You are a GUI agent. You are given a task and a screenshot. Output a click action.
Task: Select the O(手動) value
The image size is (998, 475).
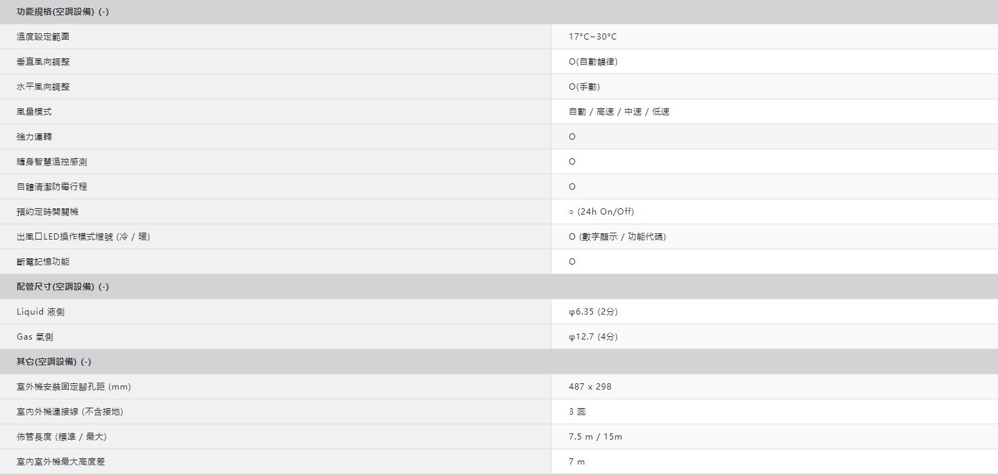click(x=583, y=87)
